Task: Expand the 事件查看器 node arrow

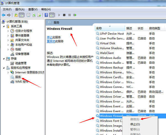Action: [8, 36]
